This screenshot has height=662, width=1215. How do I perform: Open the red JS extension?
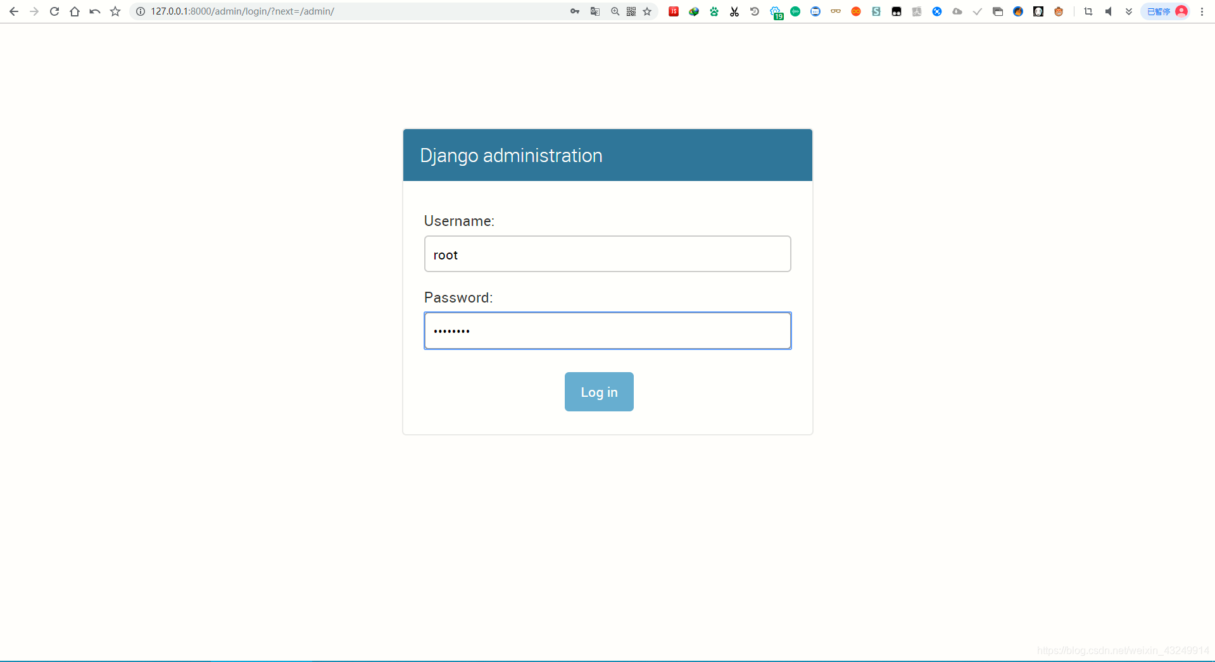[674, 11]
